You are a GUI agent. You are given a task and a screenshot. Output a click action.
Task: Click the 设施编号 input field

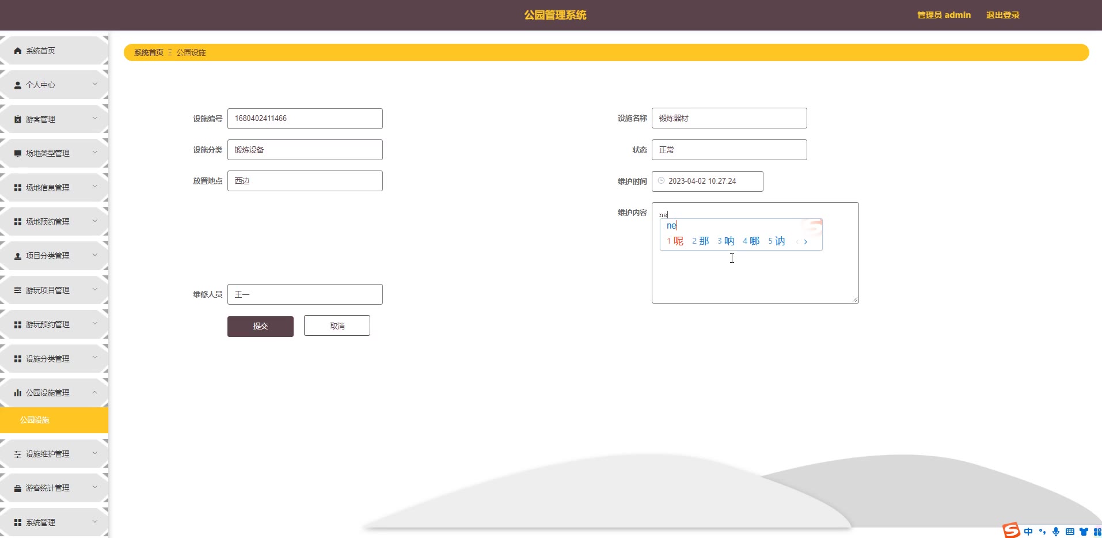click(305, 119)
